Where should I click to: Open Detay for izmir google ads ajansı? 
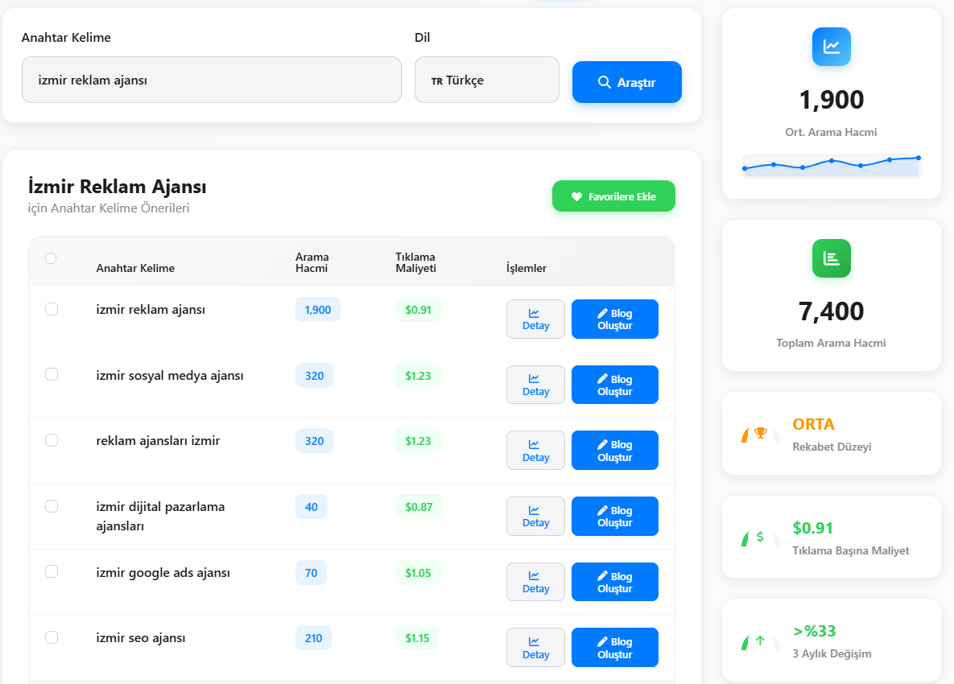coord(535,582)
